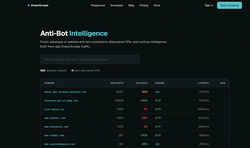Screen dimensions: 250x148
Task: Open www.atptour.com domain entry
Action: click(x=55, y=118)
